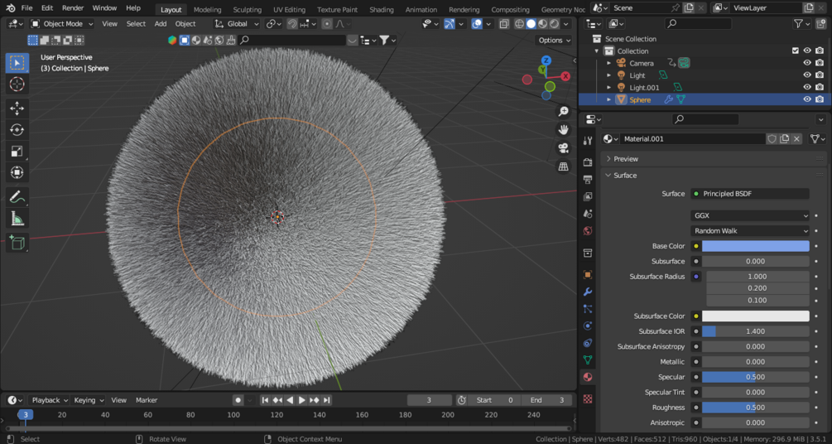Expand the Sphere tree item

609,99
